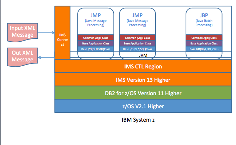Screen dimensions: 236x145
Task: Click the JBP title text
Action: (204, 15)
